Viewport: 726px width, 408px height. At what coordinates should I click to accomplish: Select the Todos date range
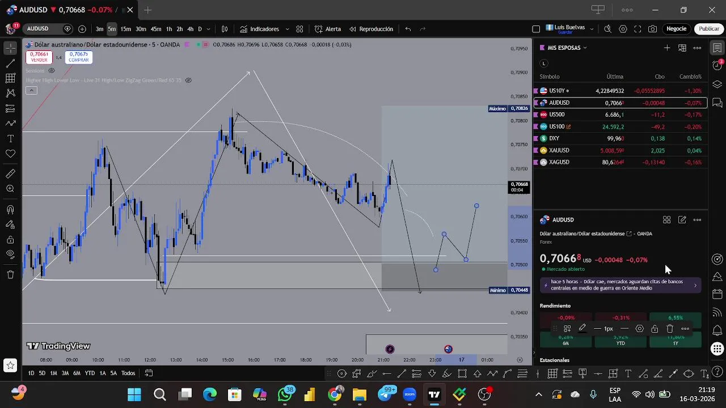(x=128, y=373)
